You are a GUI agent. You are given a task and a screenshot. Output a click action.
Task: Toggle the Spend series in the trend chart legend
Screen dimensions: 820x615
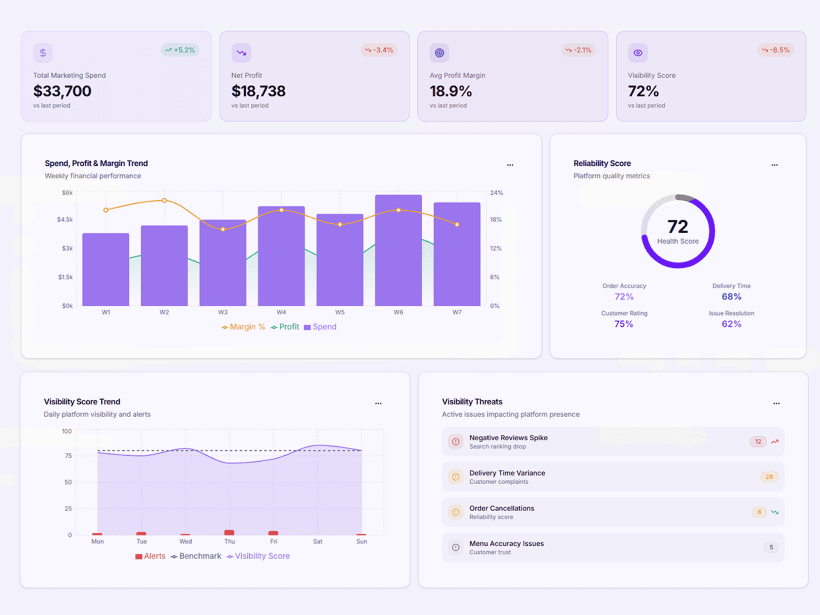320,327
